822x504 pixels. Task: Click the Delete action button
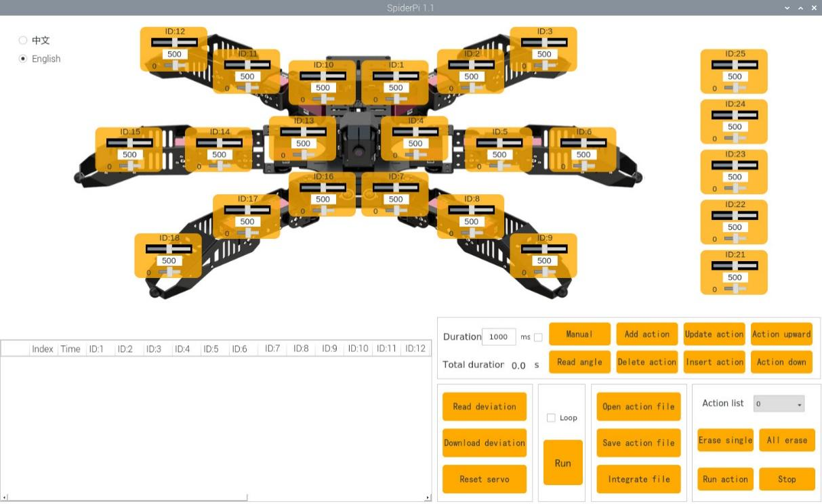pyautogui.click(x=646, y=362)
